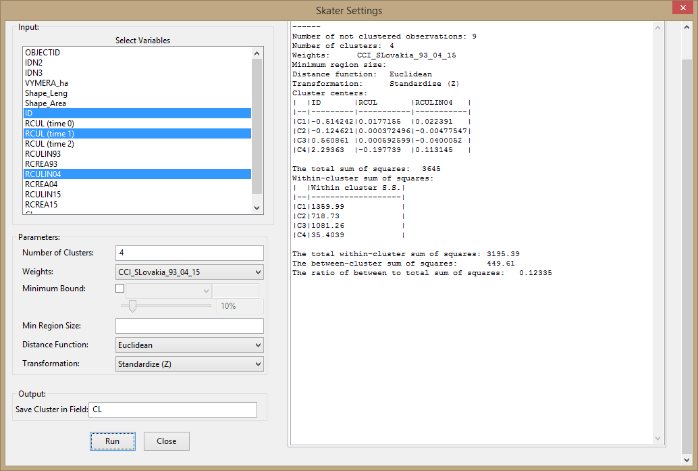Enable the Minimum Bound checkbox
Viewport: 698px width, 471px height.
coord(119,288)
